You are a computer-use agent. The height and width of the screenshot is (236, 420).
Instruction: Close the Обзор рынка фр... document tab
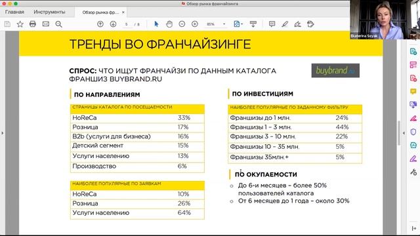point(123,12)
